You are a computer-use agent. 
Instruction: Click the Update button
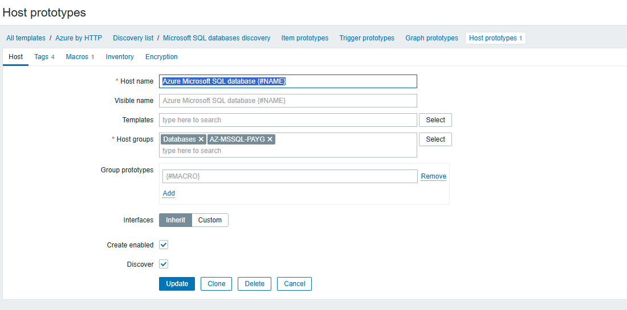177,284
